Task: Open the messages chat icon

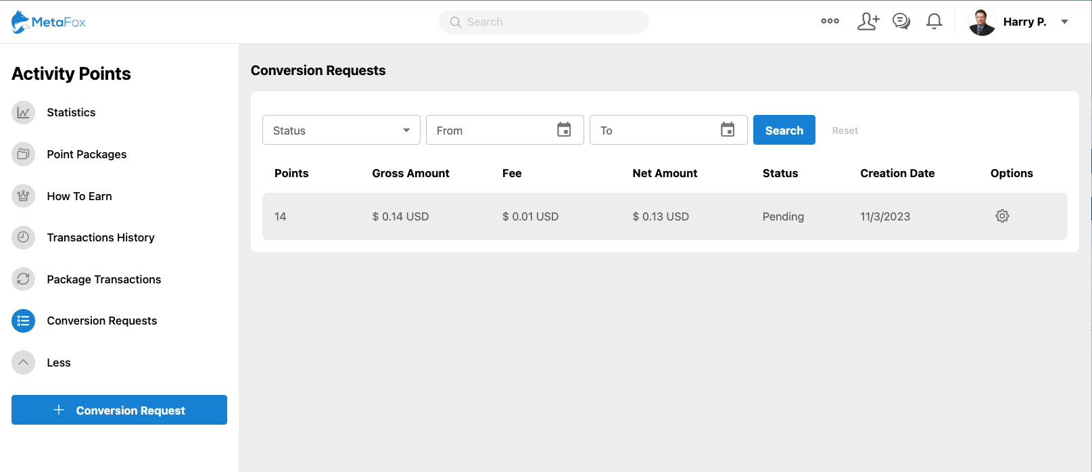Action: pyautogui.click(x=901, y=22)
